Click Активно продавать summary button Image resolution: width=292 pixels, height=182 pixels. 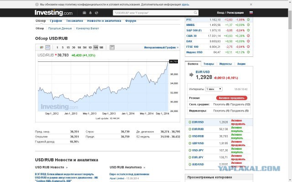pos(232,98)
